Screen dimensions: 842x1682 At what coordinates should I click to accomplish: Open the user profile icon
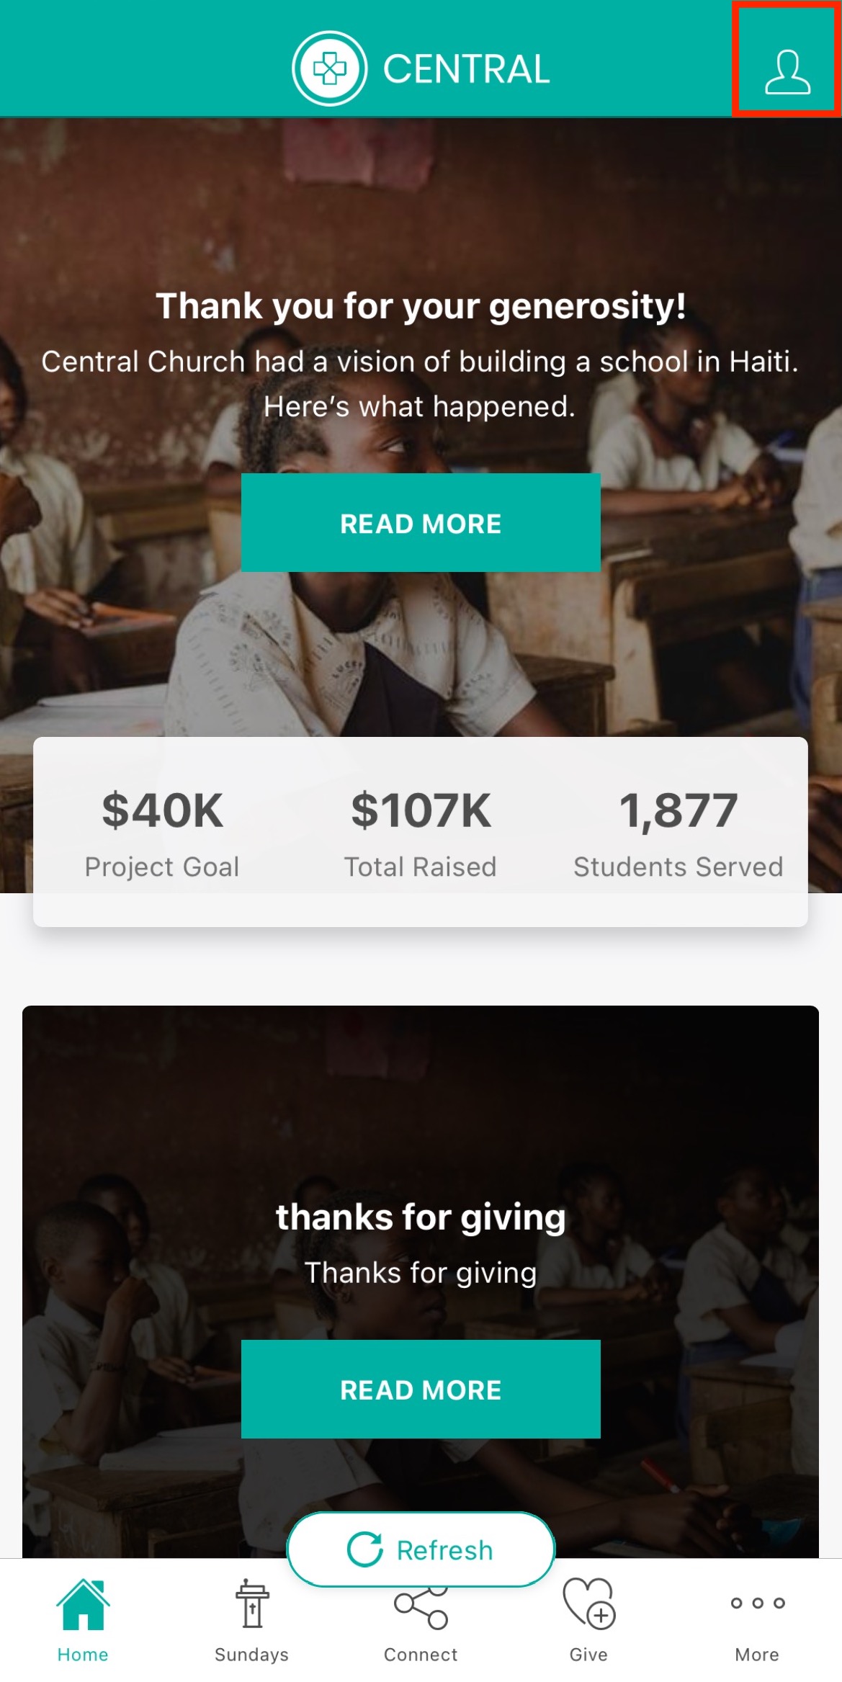[x=787, y=71]
